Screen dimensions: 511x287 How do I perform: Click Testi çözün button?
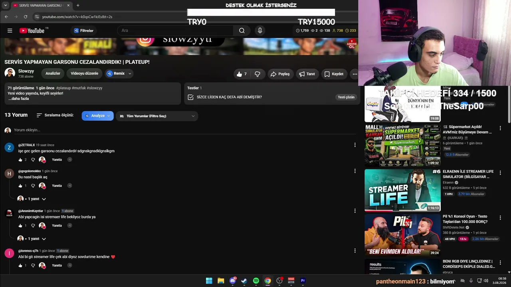point(346,97)
